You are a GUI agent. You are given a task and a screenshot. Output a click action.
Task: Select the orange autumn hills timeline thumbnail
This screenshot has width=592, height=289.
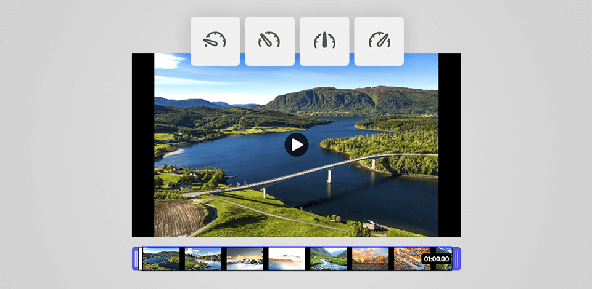[371, 258]
